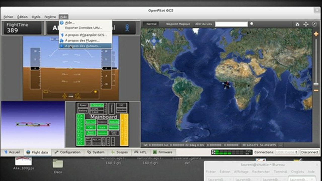This screenshot has width=322, height=181.
Task: Select A propos d'Openpilot GCS entry
Action: tap(85, 35)
